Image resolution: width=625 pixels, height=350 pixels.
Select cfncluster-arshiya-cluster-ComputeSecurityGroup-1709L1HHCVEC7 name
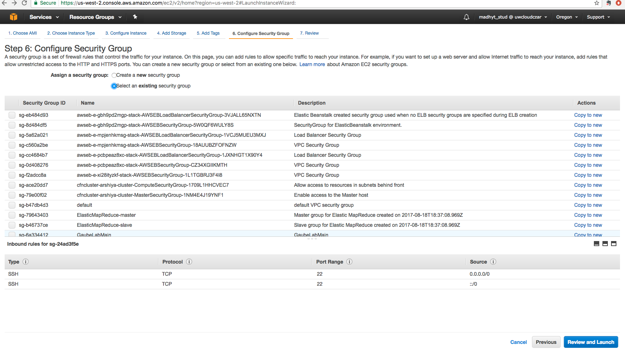point(153,185)
